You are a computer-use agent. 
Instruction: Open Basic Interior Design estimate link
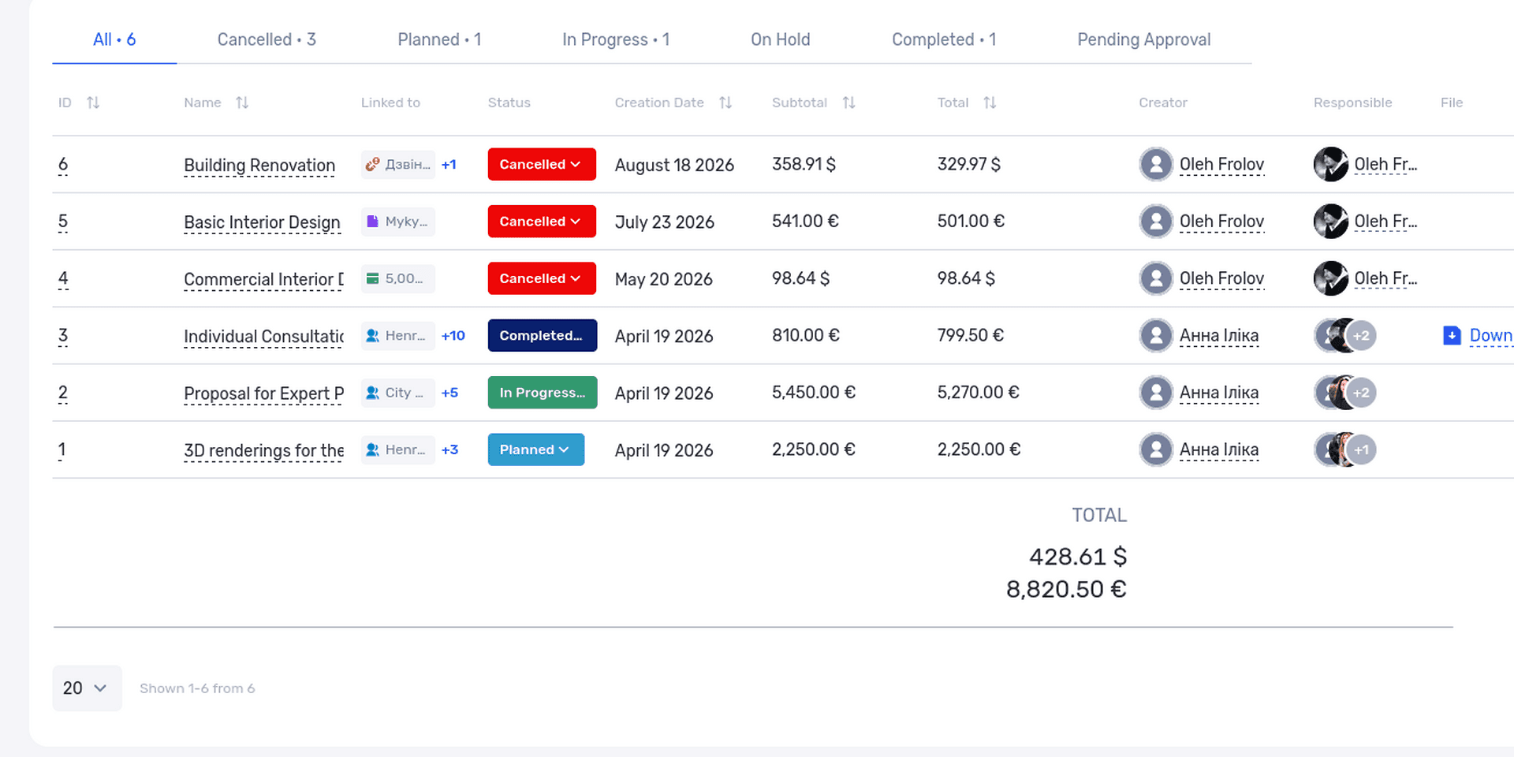[x=262, y=222]
